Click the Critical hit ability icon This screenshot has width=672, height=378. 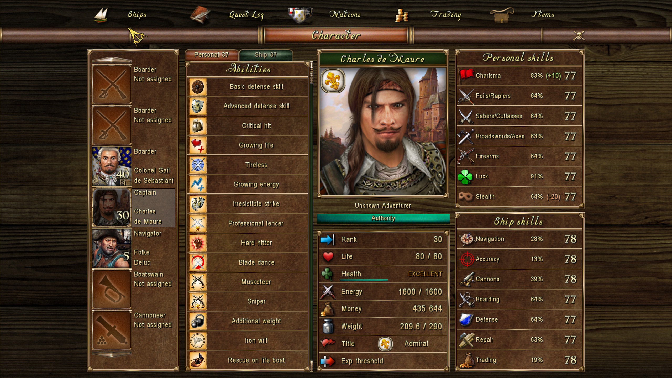pyautogui.click(x=197, y=126)
